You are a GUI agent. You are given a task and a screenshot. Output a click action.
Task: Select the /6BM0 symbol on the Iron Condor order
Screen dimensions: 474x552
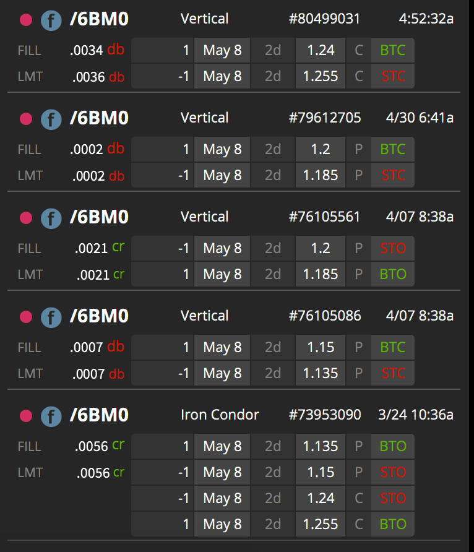point(99,415)
